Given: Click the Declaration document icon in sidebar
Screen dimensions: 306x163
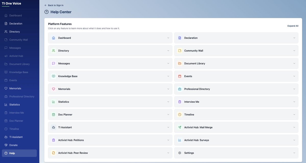Looking at the screenshot, I should 6,24.
